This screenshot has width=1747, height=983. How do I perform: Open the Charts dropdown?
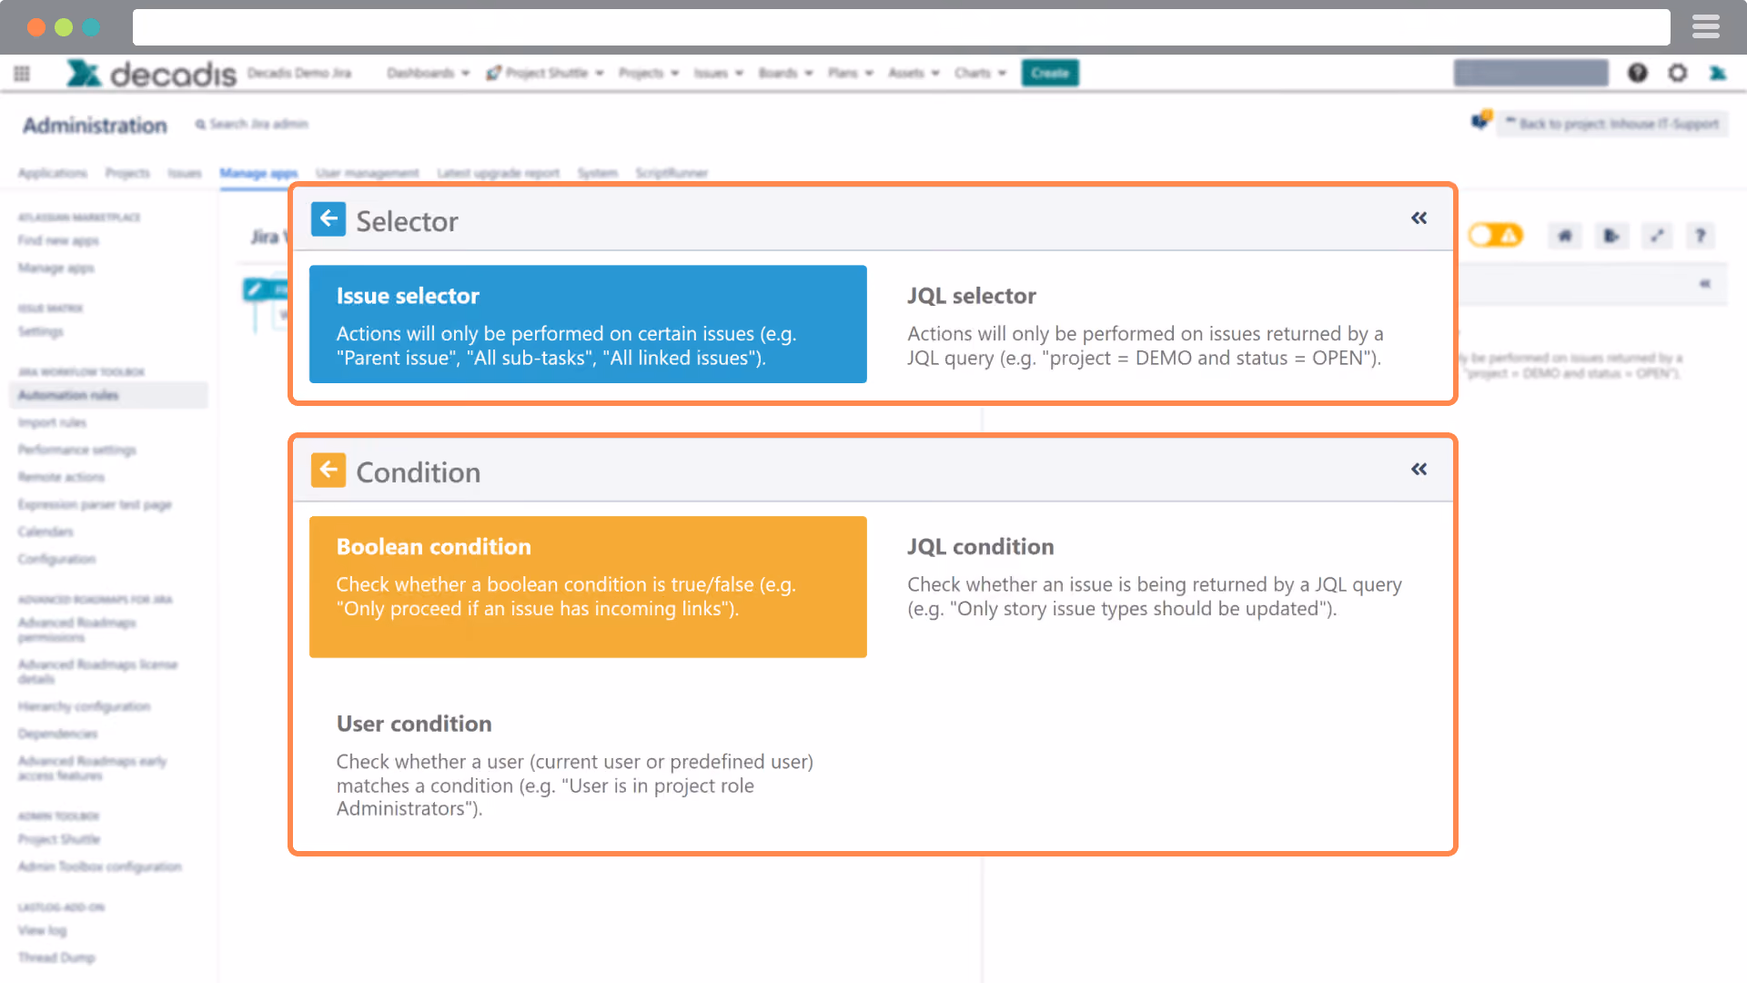point(980,73)
